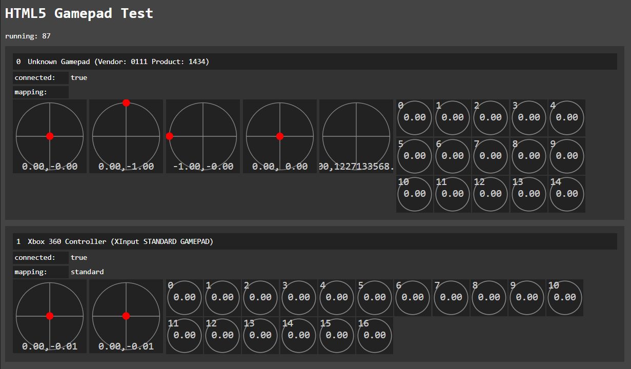The width and height of the screenshot is (631, 369).
Task: Click the right stick circle showing 0.00,-0.01
Action: coord(126,316)
